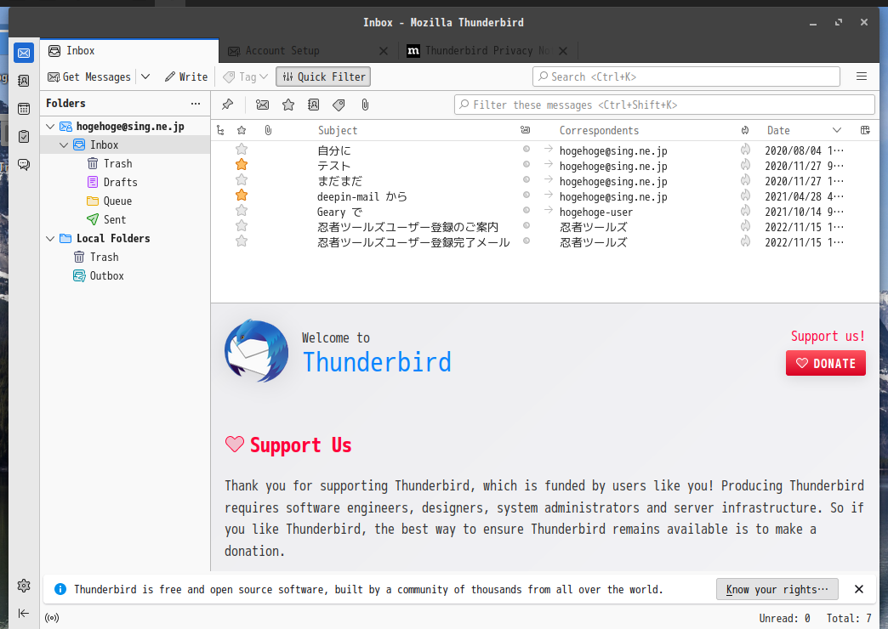Mark 忍者ツールズユーザー登録完了メール as junk
The width and height of the screenshot is (888, 629).
click(745, 241)
